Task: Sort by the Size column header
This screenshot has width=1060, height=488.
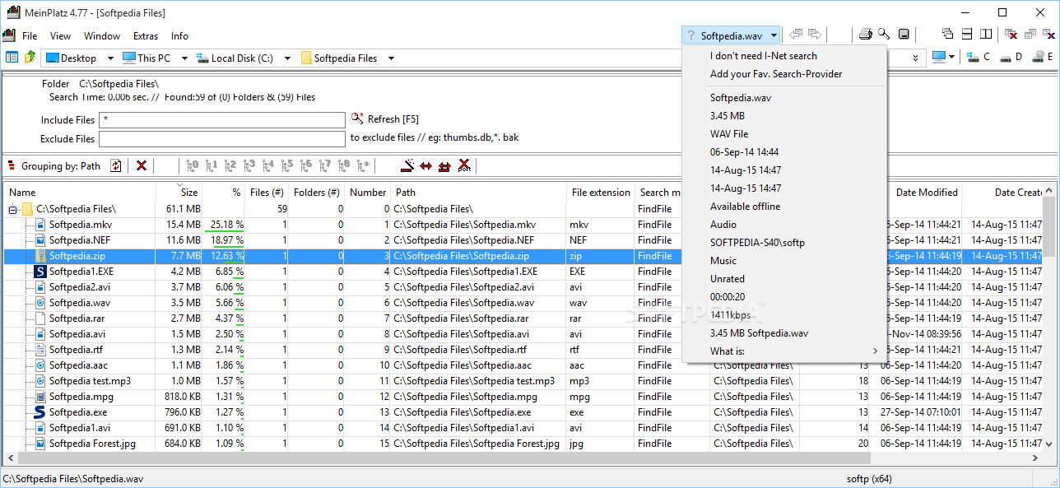Action: tap(179, 192)
